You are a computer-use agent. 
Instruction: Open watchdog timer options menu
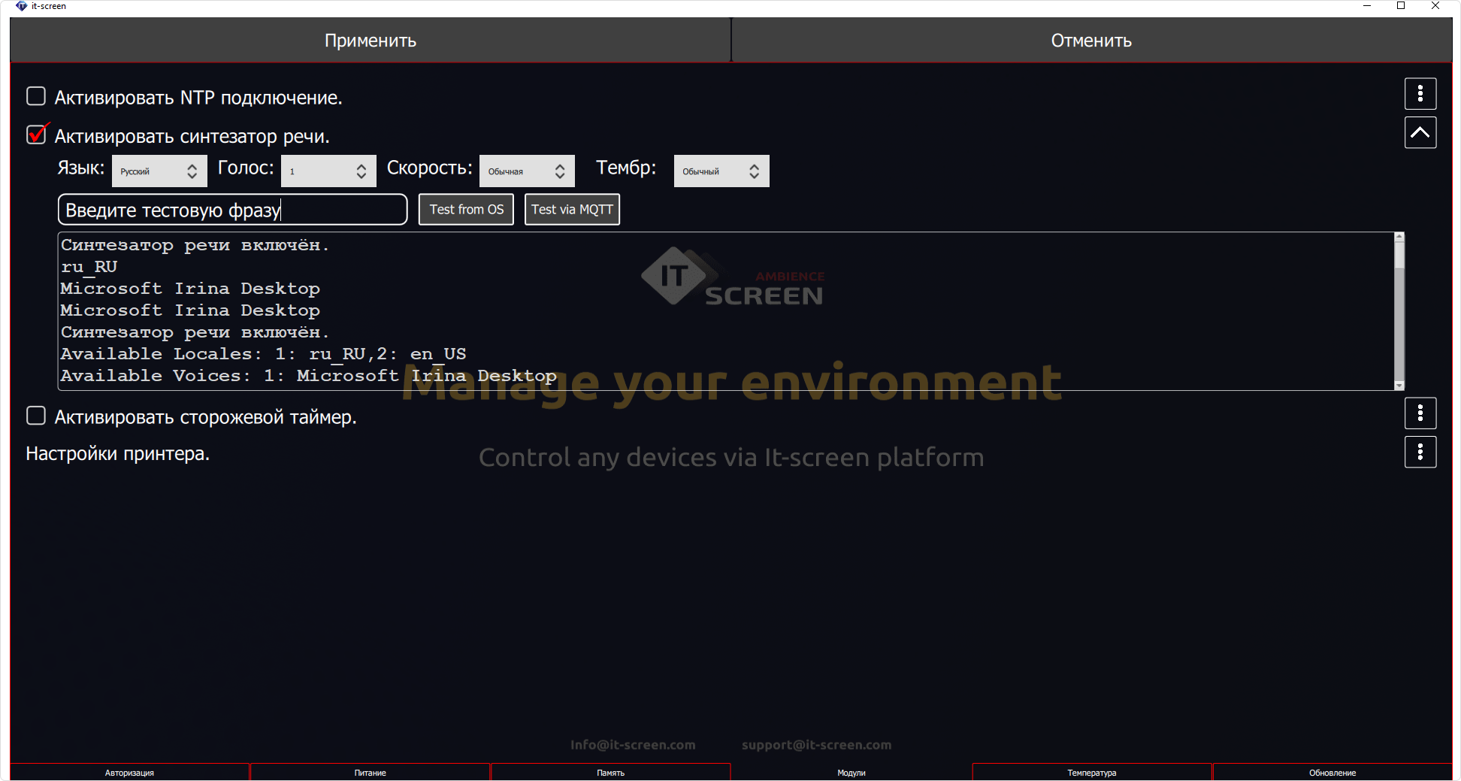tap(1420, 413)
